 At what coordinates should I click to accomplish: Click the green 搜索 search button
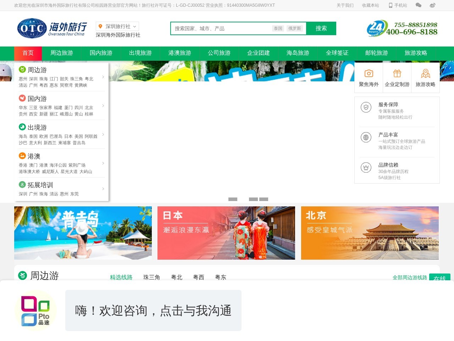tap(321, 28)
